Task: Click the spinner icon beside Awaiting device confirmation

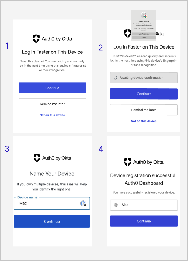Action: click(x=115, y=78)
